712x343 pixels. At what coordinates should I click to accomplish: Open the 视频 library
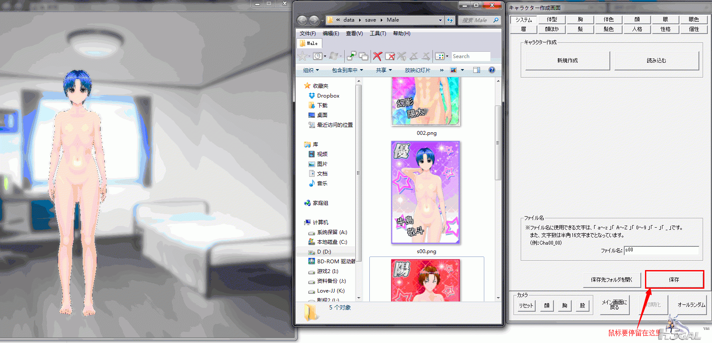(318, 154)
